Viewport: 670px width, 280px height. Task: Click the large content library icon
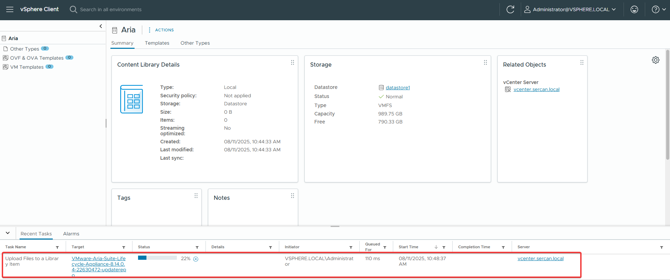[131, 99]
